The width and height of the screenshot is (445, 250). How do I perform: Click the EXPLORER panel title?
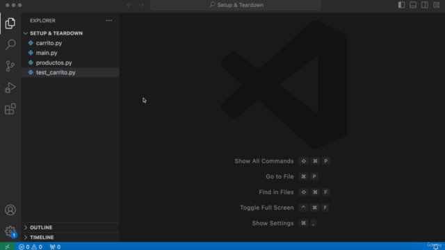pos(42,21)
